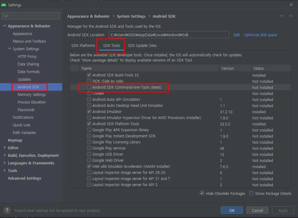Enable NDK (Side by side) checkbox
The width and height of the screenshot is (298, 218).
pyautogui.click(x=89, y=81)
